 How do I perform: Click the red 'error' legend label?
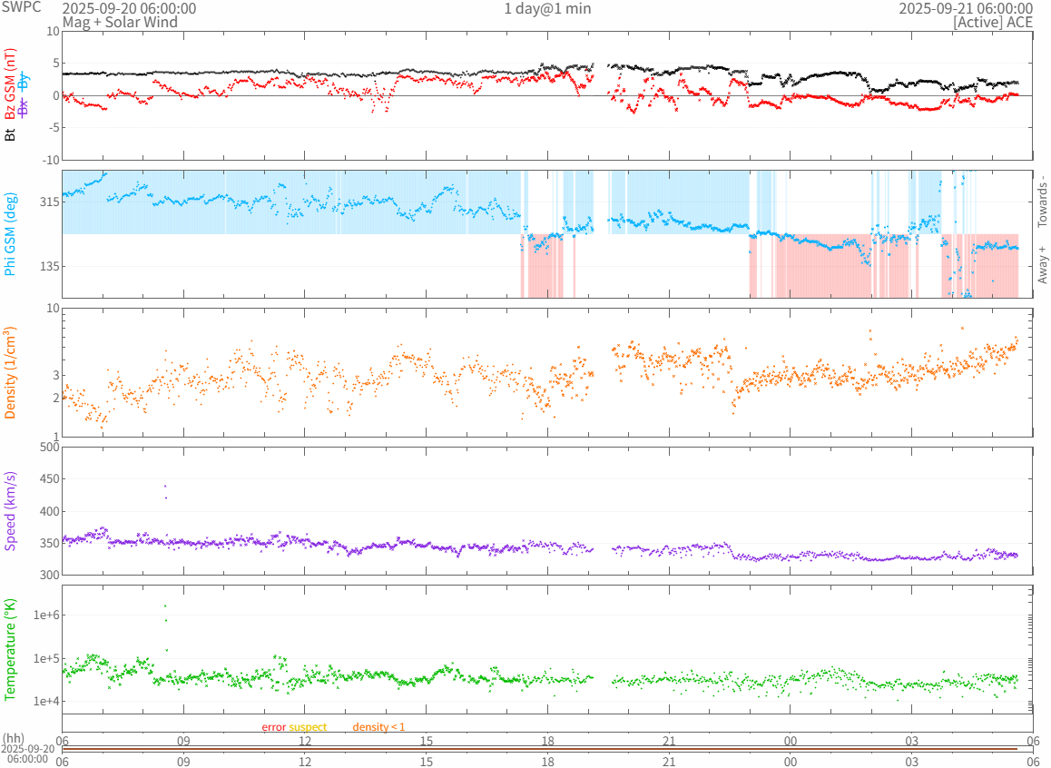tap(274, 727)
